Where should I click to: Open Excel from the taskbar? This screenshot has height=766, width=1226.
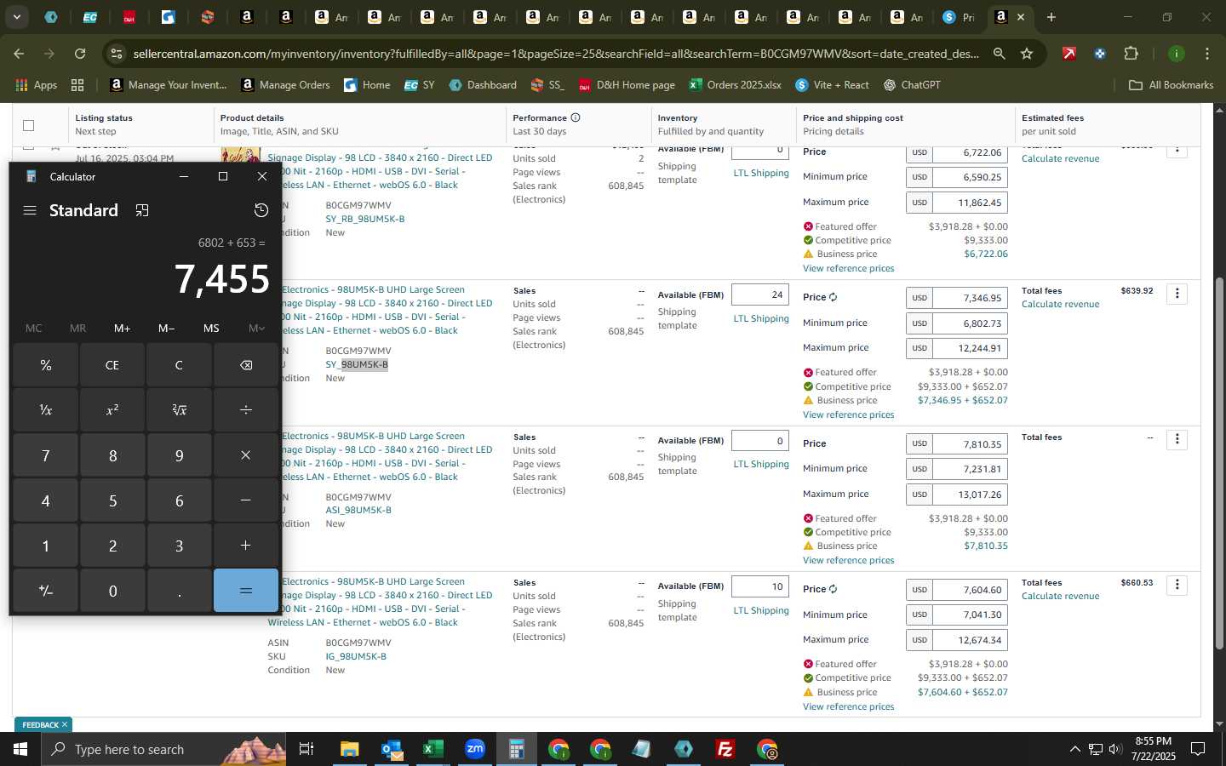[433, 749]
